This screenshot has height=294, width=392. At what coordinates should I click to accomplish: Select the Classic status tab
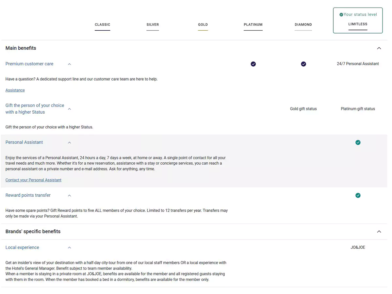pos(102,24)
